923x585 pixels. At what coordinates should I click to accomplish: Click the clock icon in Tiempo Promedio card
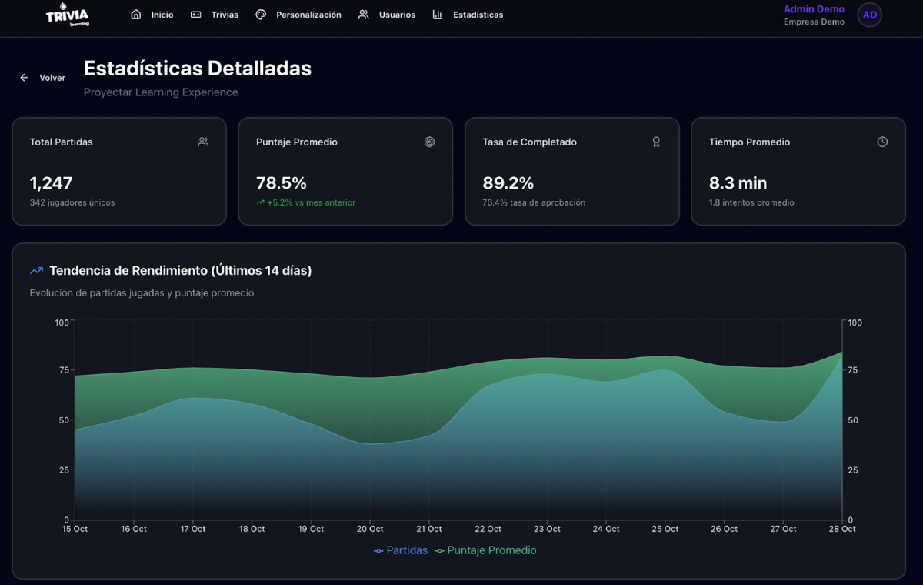pos(882,142)
